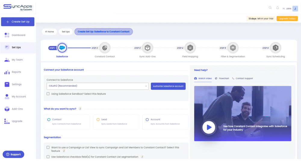301x163 pixels.
Task: Click info icon after checkbox field segmentation option
Action: point(142,157)
